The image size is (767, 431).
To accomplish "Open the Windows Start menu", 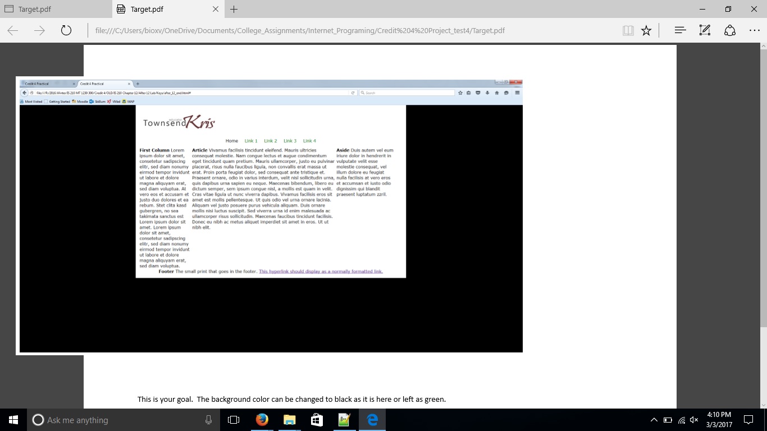I will tap(13, 420).
